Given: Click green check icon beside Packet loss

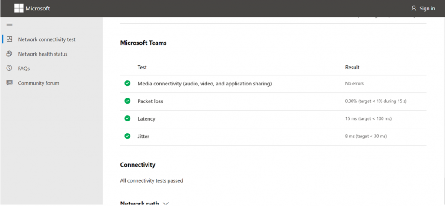Looking at the screenshot, I should [x=127, y=101].
